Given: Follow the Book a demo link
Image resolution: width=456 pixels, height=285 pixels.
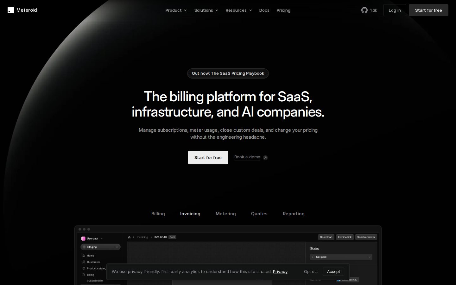Looking at the screenshot, I should [x=247, y=157].
